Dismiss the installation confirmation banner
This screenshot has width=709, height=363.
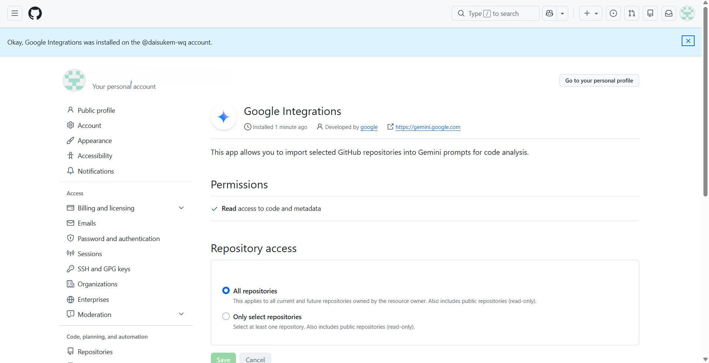point(688,41)
